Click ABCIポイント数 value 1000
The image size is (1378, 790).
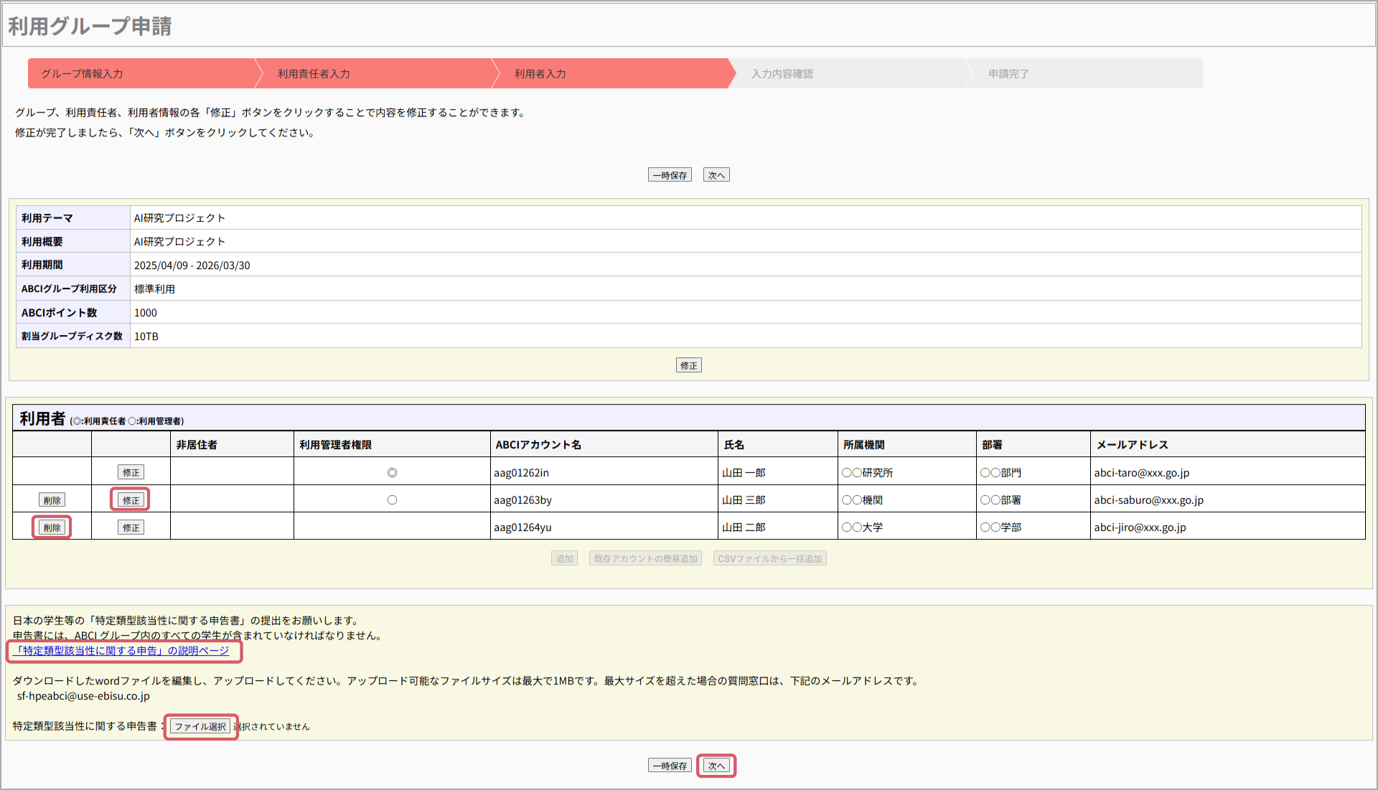click(x=146, y=313)
